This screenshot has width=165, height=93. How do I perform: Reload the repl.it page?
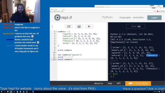[x=55, y=11]
